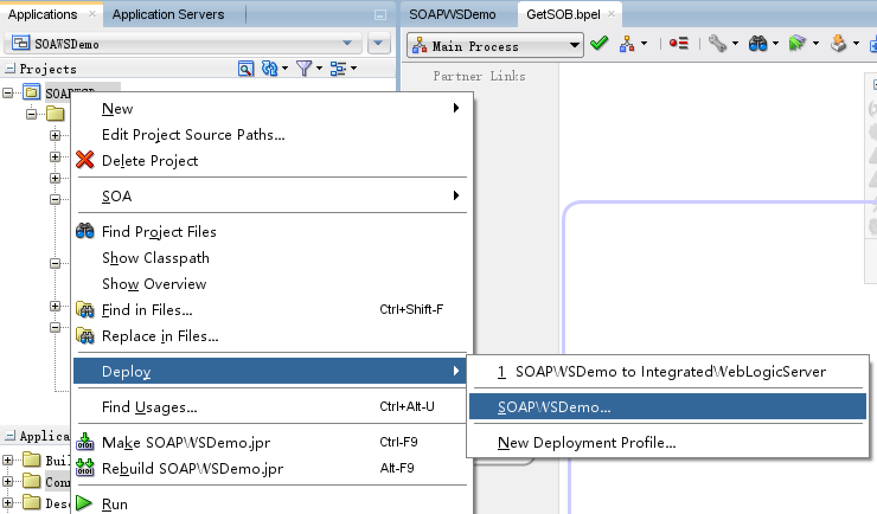Click the Rebuild SOAPWSDemo.jpr icon
Screen dimensions: 877x514
click(x=85, y=468)
